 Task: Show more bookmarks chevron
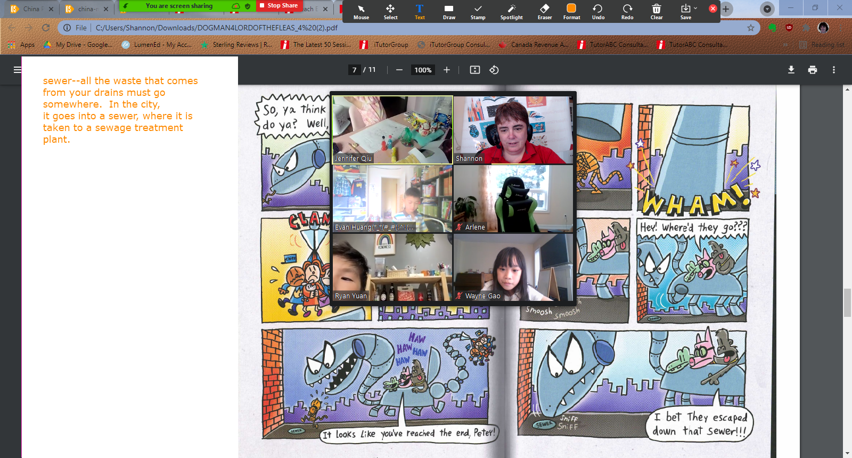click(786, 45)
